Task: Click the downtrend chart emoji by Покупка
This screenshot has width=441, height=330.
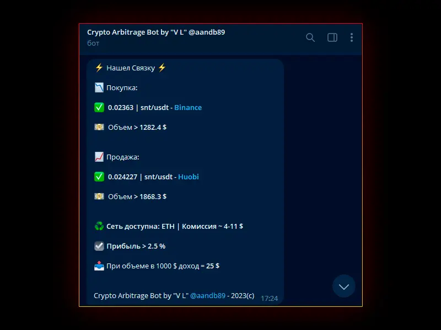Action: click(x=99, y=87)
